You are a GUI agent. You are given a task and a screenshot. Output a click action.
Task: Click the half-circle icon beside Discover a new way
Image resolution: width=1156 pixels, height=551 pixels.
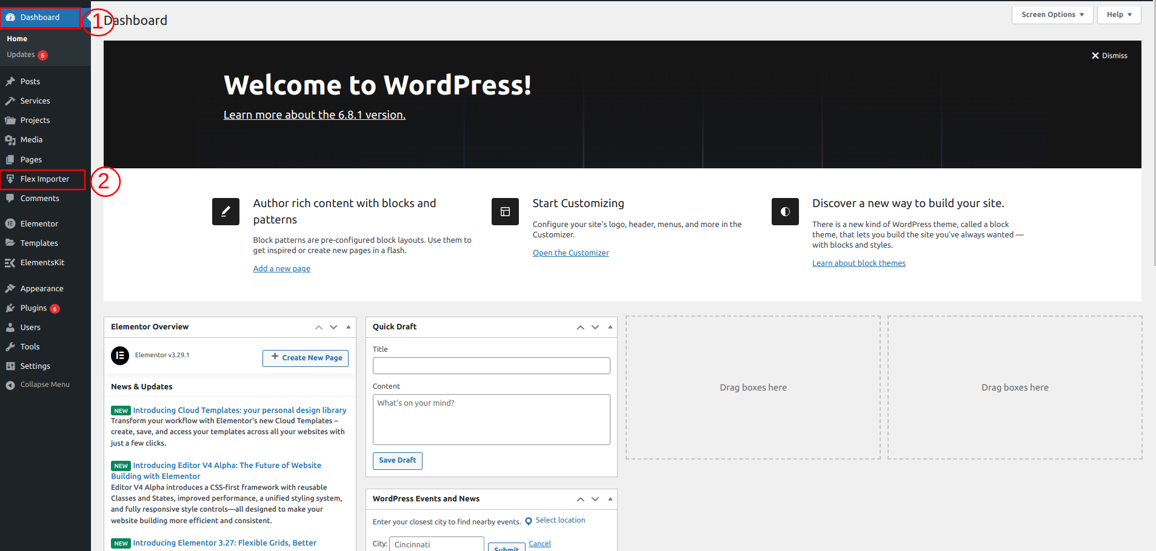[x=785, y=211]
